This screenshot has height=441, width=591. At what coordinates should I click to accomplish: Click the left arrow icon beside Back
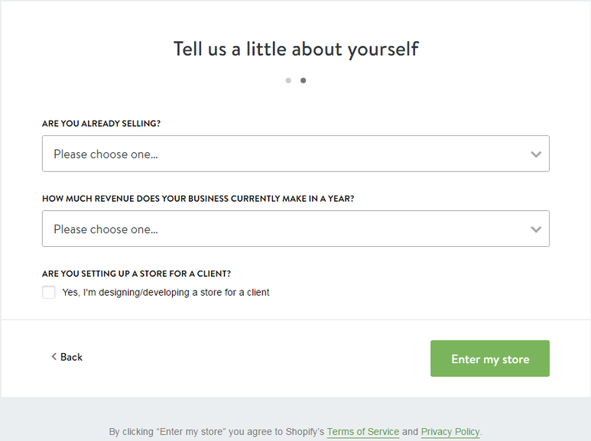pyautogui.click(x=54, y=356)
